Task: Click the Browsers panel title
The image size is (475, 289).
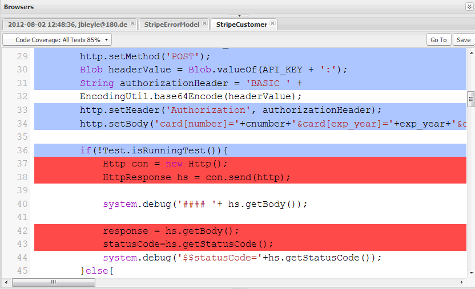Action: [19, 7]
